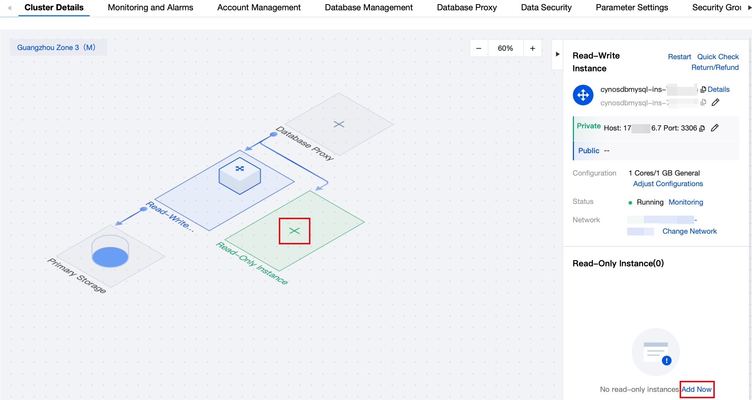Click Add Now for read-only instances
Viewport: 752px width, 400px height.
click(696, 389)
